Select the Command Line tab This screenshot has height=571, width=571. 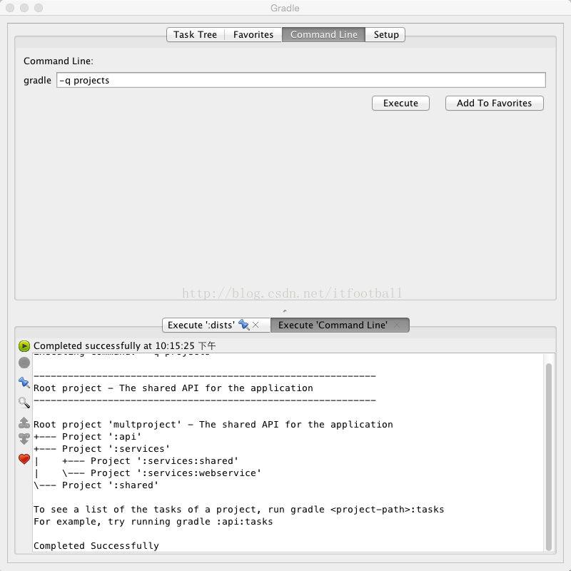(x=324, y=34)
